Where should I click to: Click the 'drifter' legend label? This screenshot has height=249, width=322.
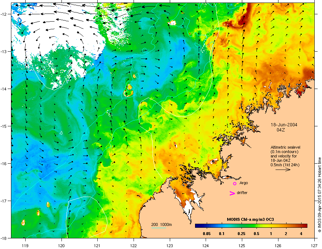pos(242,193)
